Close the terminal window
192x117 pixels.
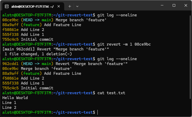pyautogui.click(x=186, y=5)
